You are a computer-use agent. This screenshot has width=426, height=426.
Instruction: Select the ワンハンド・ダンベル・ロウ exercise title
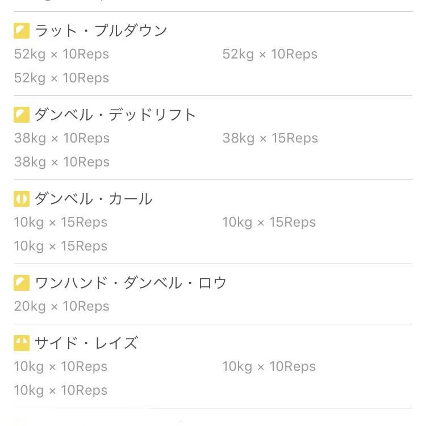point(131,283)
